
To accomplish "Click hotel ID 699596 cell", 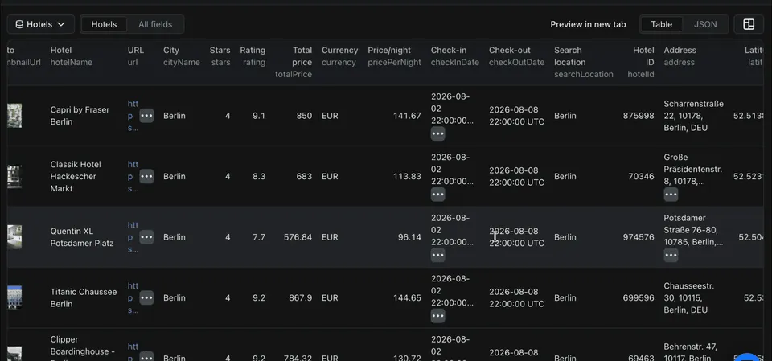I will tap(639, 297).
